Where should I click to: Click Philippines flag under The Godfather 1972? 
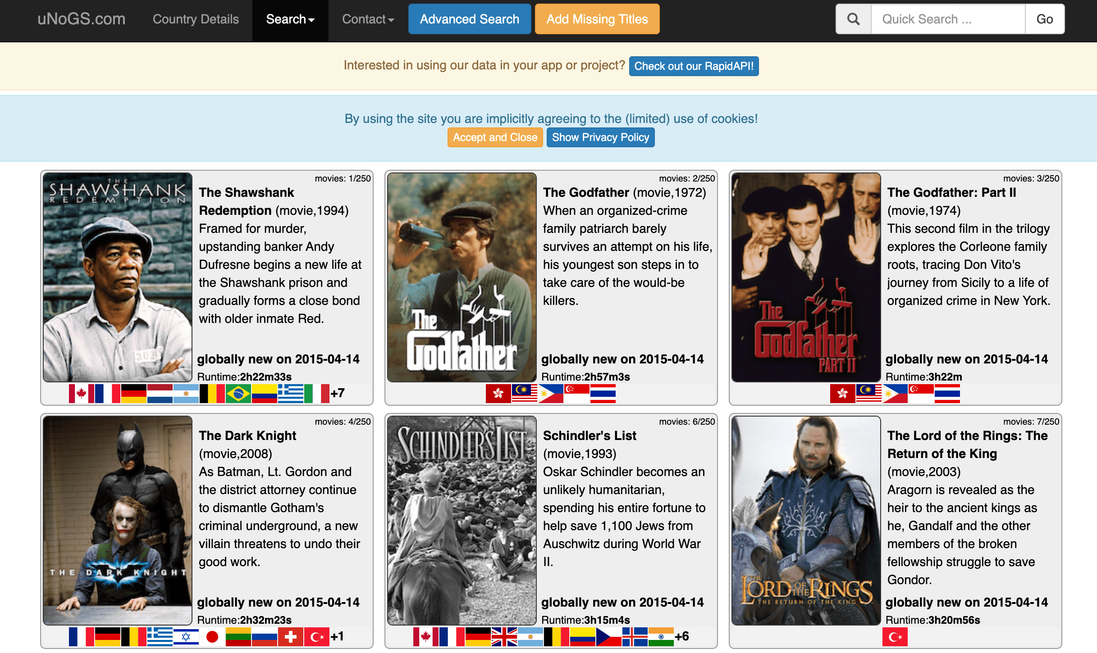(x=551, y=394)
